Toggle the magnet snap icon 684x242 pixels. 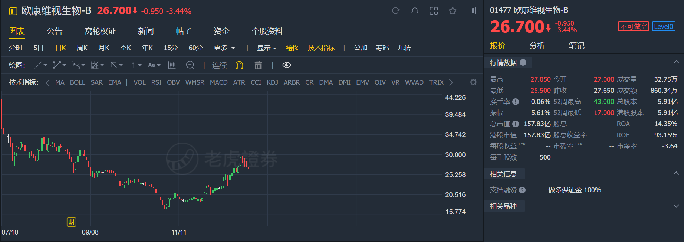239,65
